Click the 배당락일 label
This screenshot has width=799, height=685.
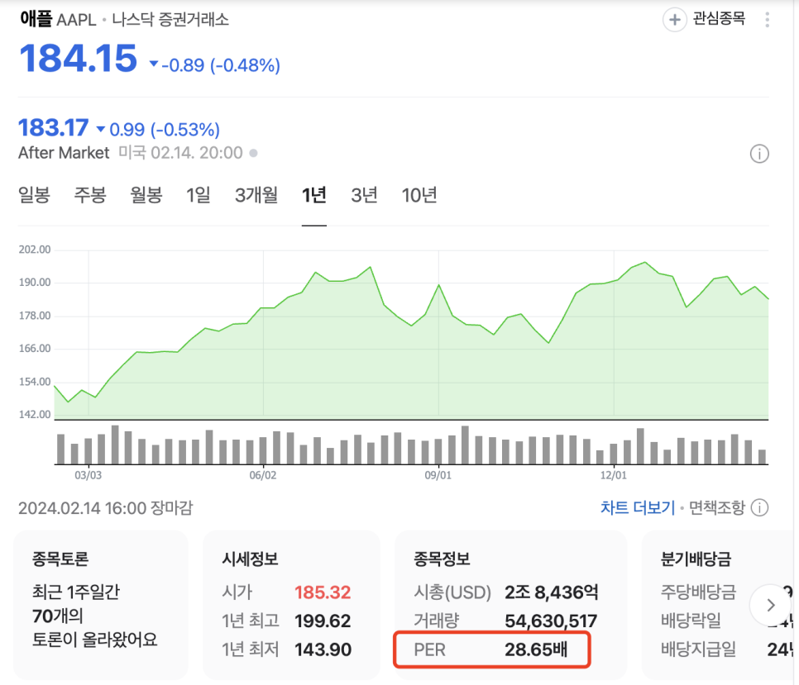[691, 621]
